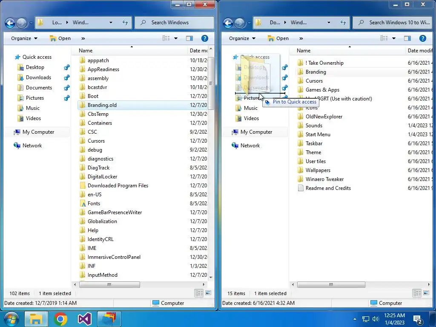Select Branding folder in right window
Image resolution: width=436 pixels, height=327 pixels.
pyautogui.click(x=316, y=72)
